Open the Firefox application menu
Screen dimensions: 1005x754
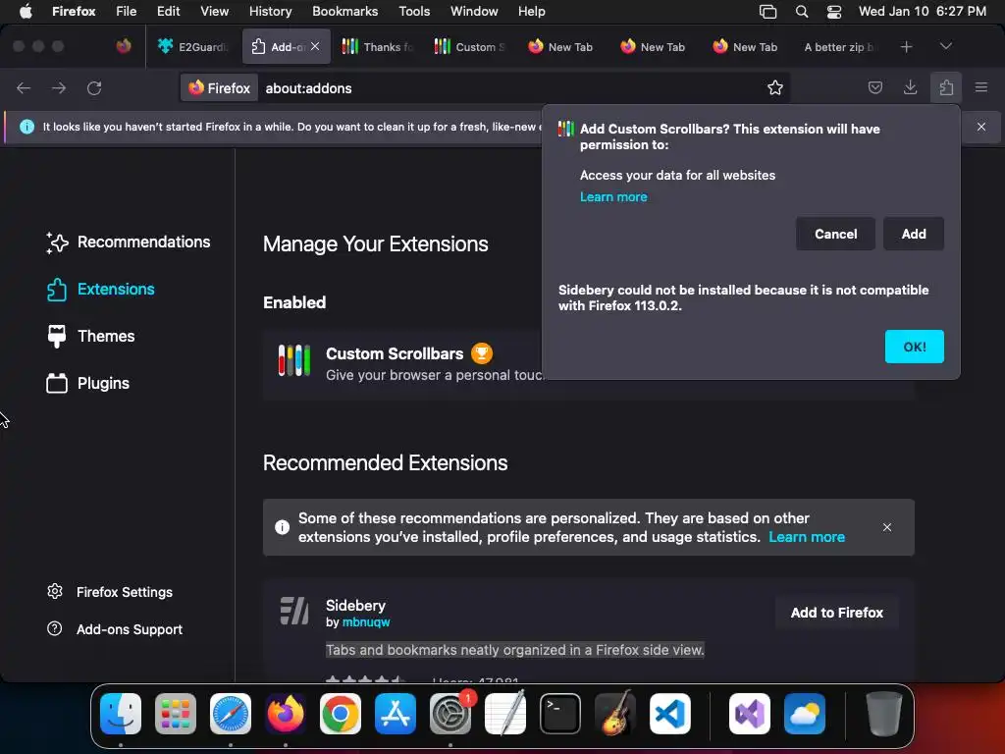click(981, 87)
